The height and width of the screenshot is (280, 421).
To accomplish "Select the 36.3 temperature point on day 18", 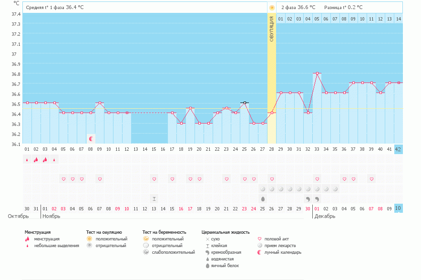I will pos(182,123).
